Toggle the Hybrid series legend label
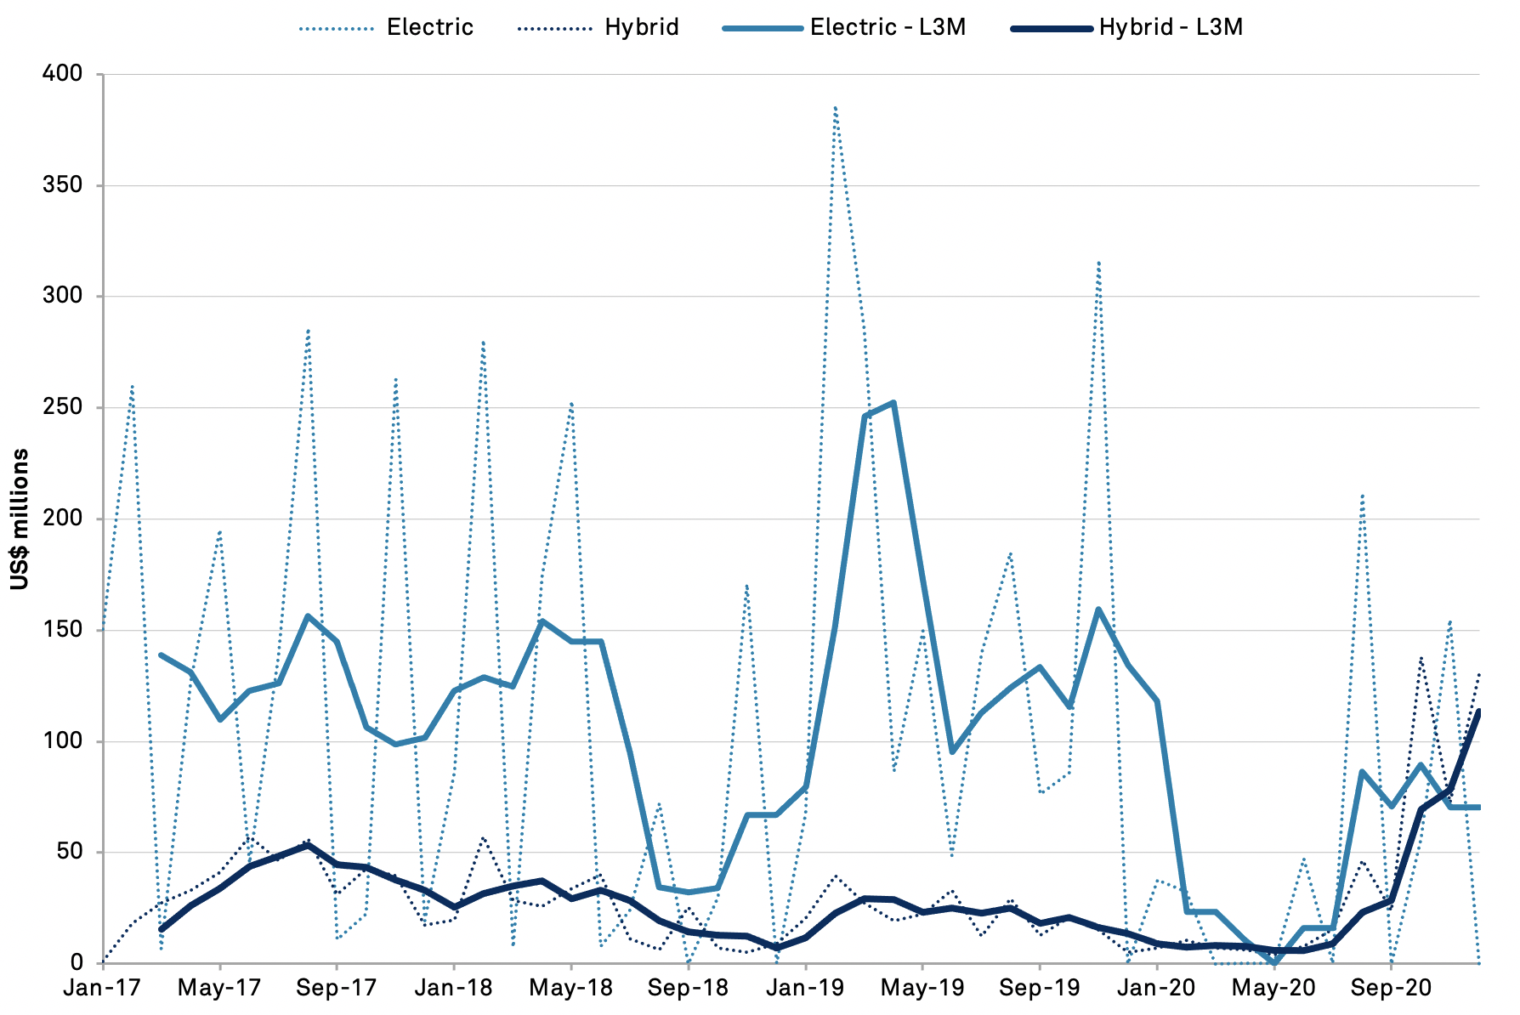The width and height of the screenshot is (1520, 1015). coord(641,27)
